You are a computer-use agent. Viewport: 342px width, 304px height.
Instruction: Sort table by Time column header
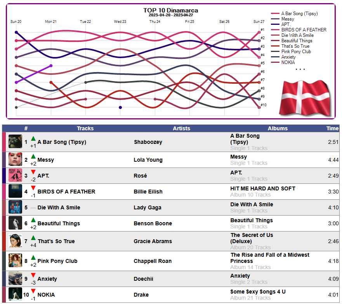coord(332,128)
